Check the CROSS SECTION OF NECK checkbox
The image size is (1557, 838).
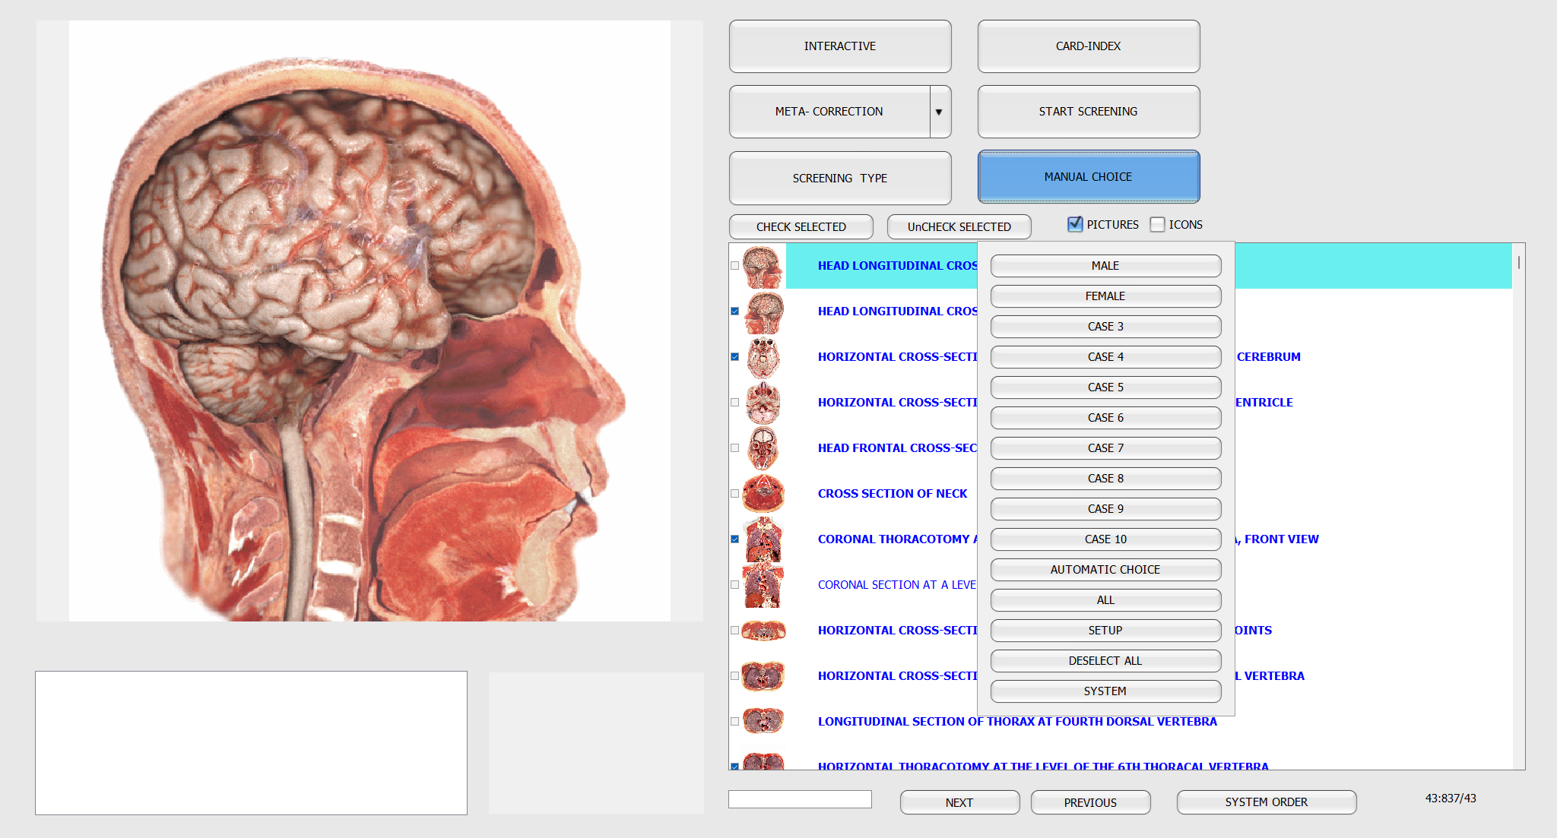pos(734,494)
